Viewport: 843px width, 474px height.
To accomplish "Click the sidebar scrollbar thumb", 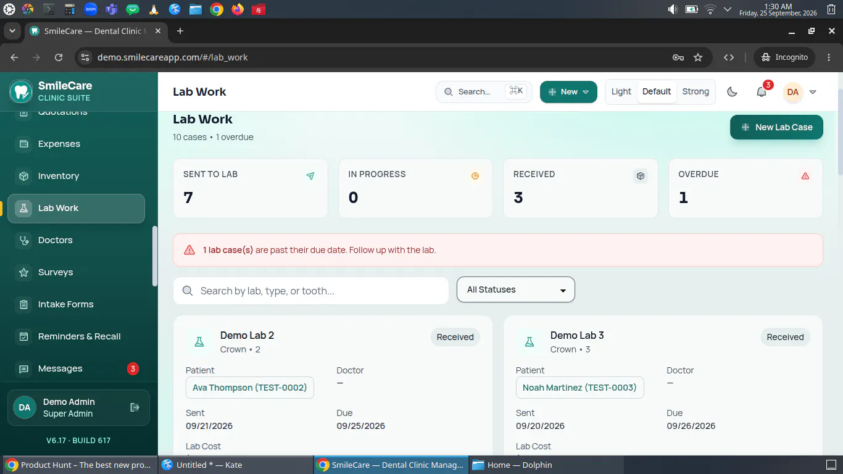I will click(x=155, y=256).
